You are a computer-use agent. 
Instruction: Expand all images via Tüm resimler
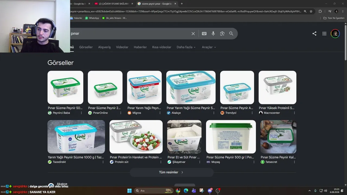(x=171, y=172)
